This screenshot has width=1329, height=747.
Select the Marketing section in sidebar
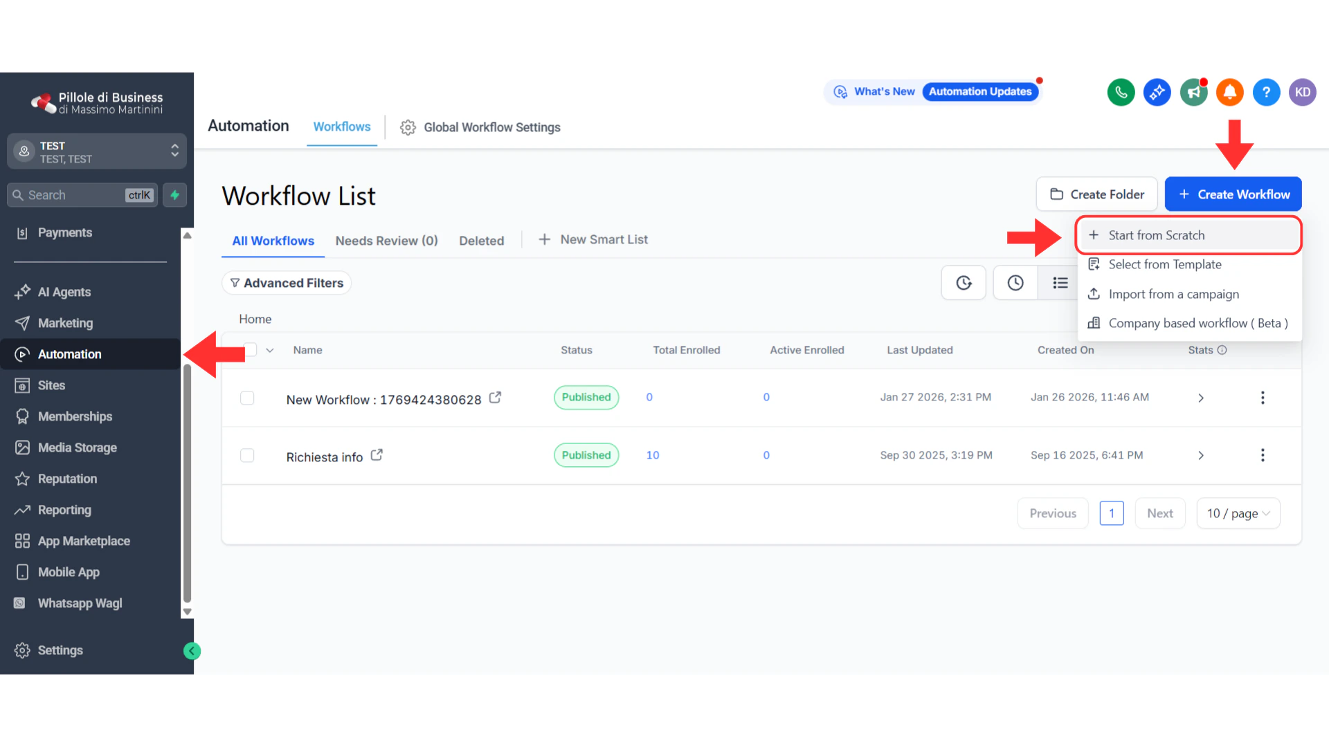[65, 322]
